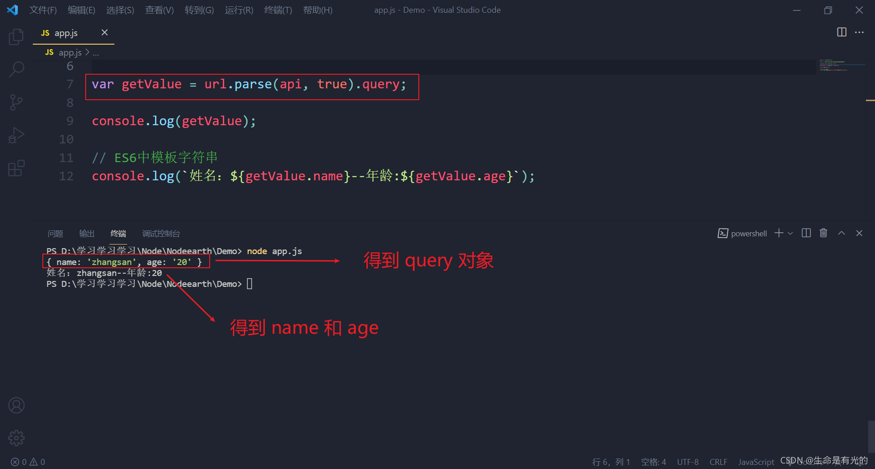
Task: Open the Source Control view
Action: coord(16,102)
